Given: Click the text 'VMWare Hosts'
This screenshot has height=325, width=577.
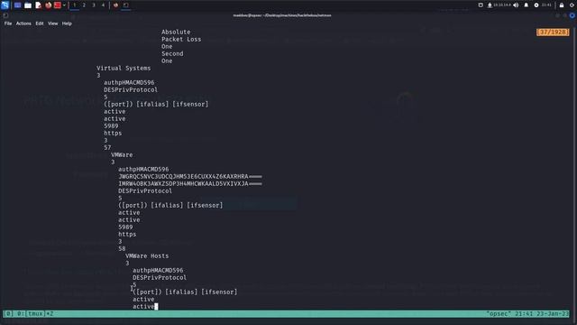Looking at the screenshot, I should (x=147, y=255).
